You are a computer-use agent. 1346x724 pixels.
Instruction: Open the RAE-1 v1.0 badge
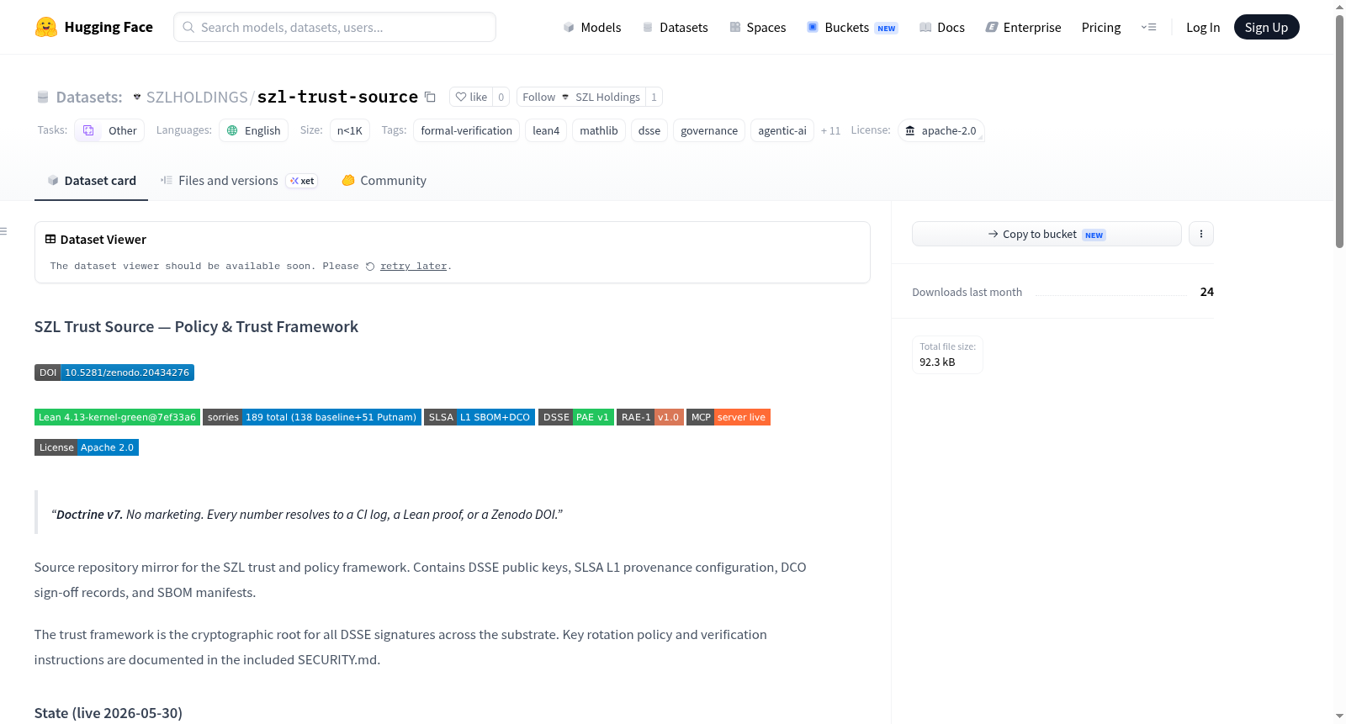(650, 417)
